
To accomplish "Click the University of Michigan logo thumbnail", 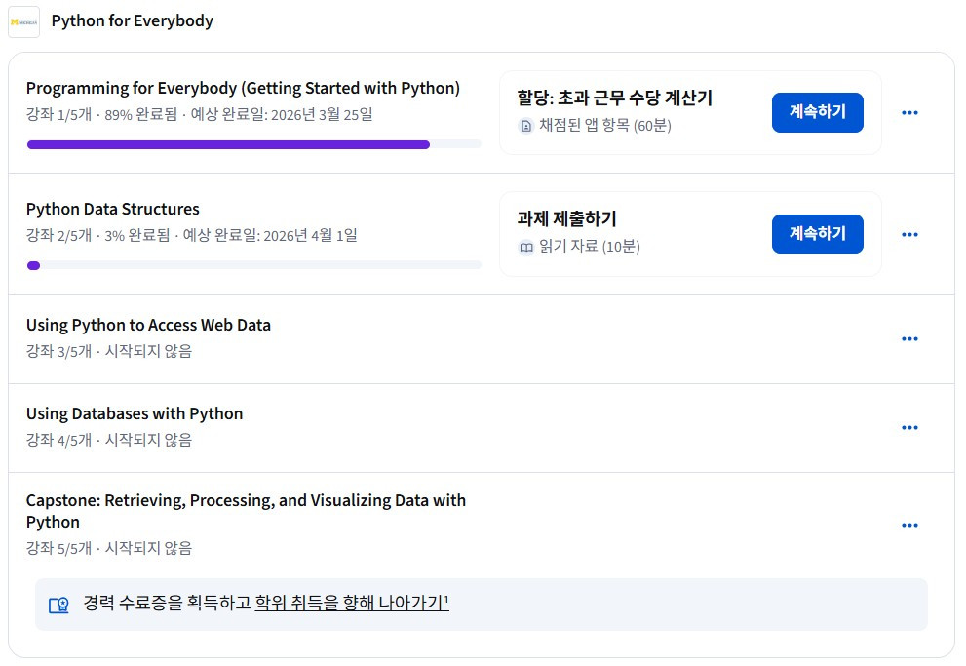I will (x=23, y=21).
